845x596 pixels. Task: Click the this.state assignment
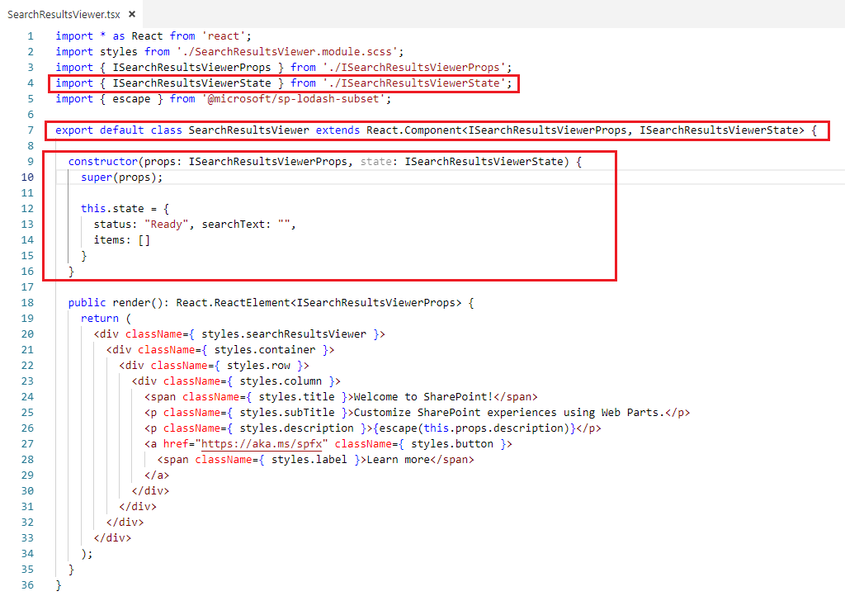tap(107, 208)
